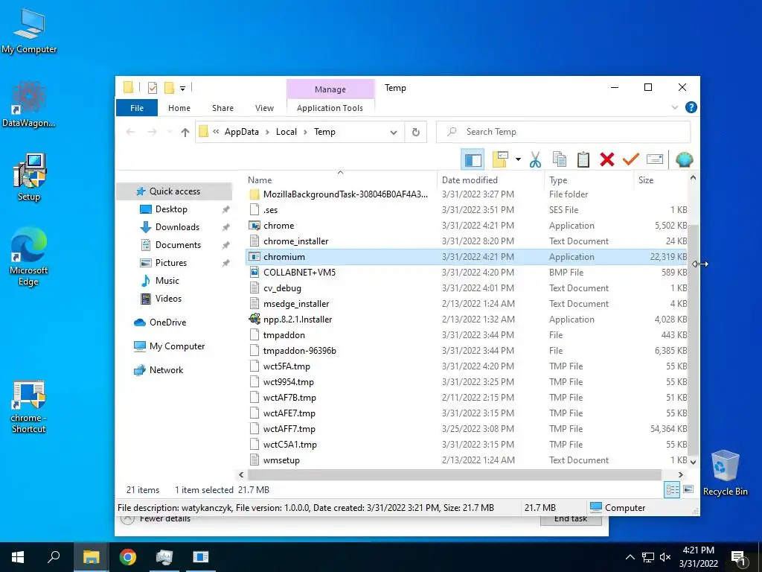Viewport: 762px width, 572px height.
Task: Open the View ribbon tab
Action: [x=264, y=108]
